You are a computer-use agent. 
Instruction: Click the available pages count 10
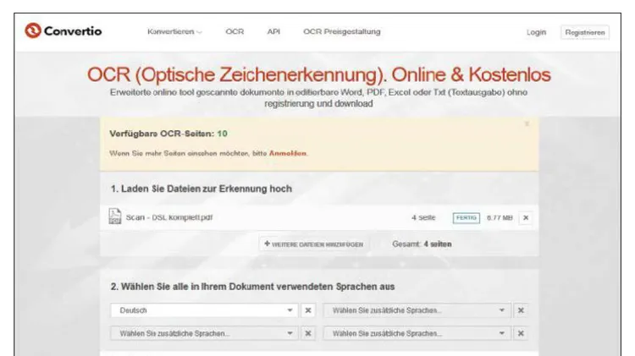222,134
